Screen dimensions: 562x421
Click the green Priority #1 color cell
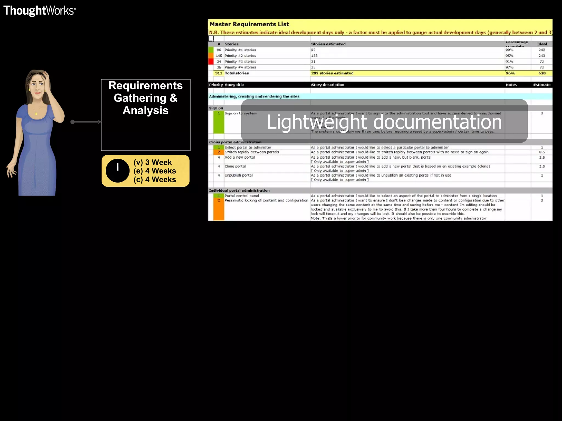pyautogui.click(x=211, y=50)
